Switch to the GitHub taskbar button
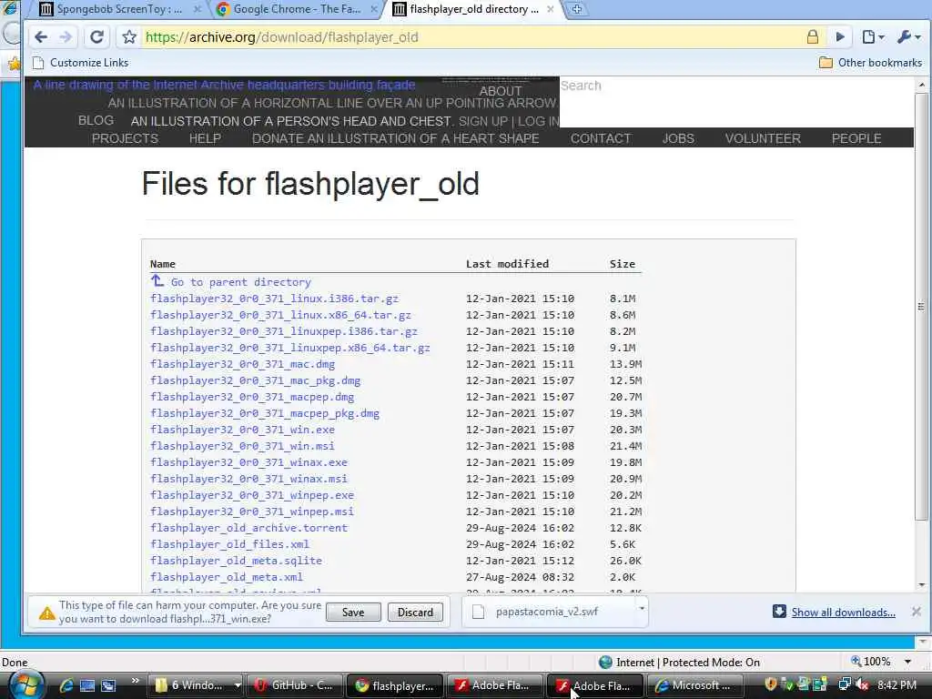Viewport: 932px width, 699px height. (295, 685)
